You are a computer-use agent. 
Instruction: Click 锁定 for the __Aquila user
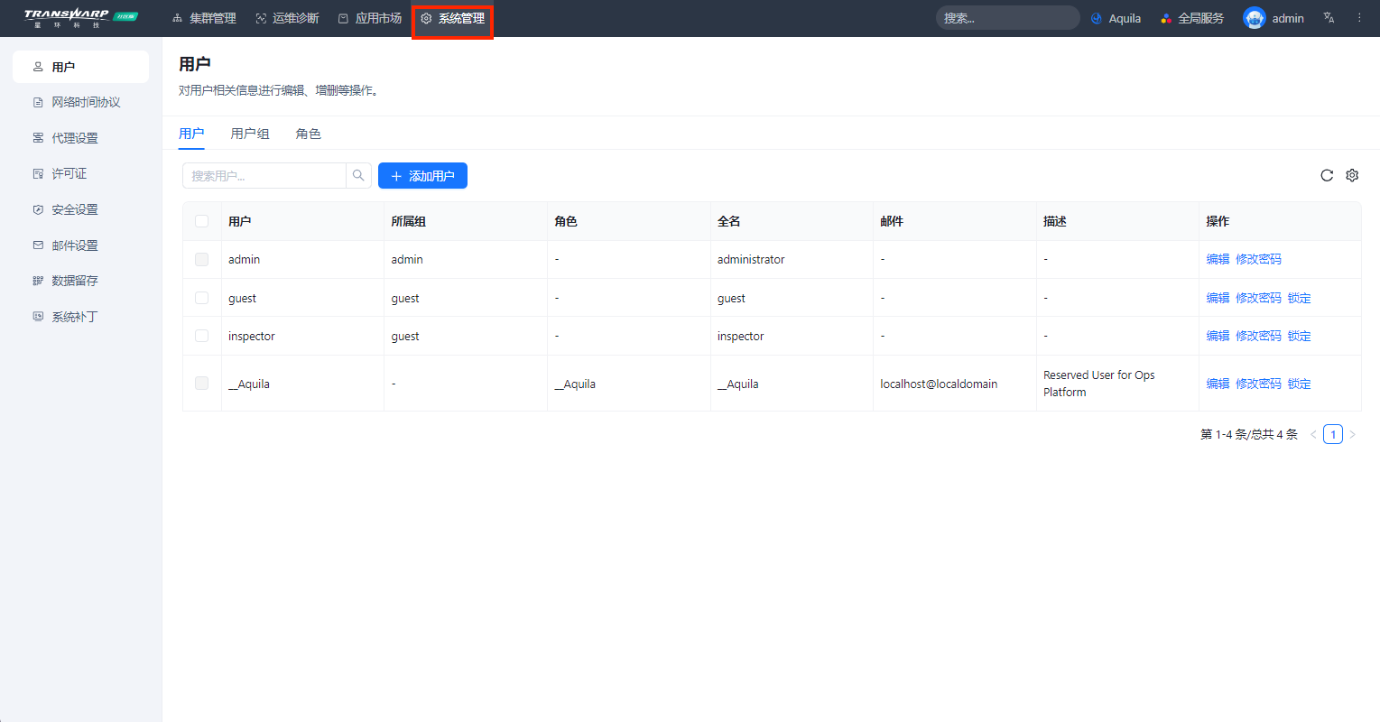[x=1299, y=384]
